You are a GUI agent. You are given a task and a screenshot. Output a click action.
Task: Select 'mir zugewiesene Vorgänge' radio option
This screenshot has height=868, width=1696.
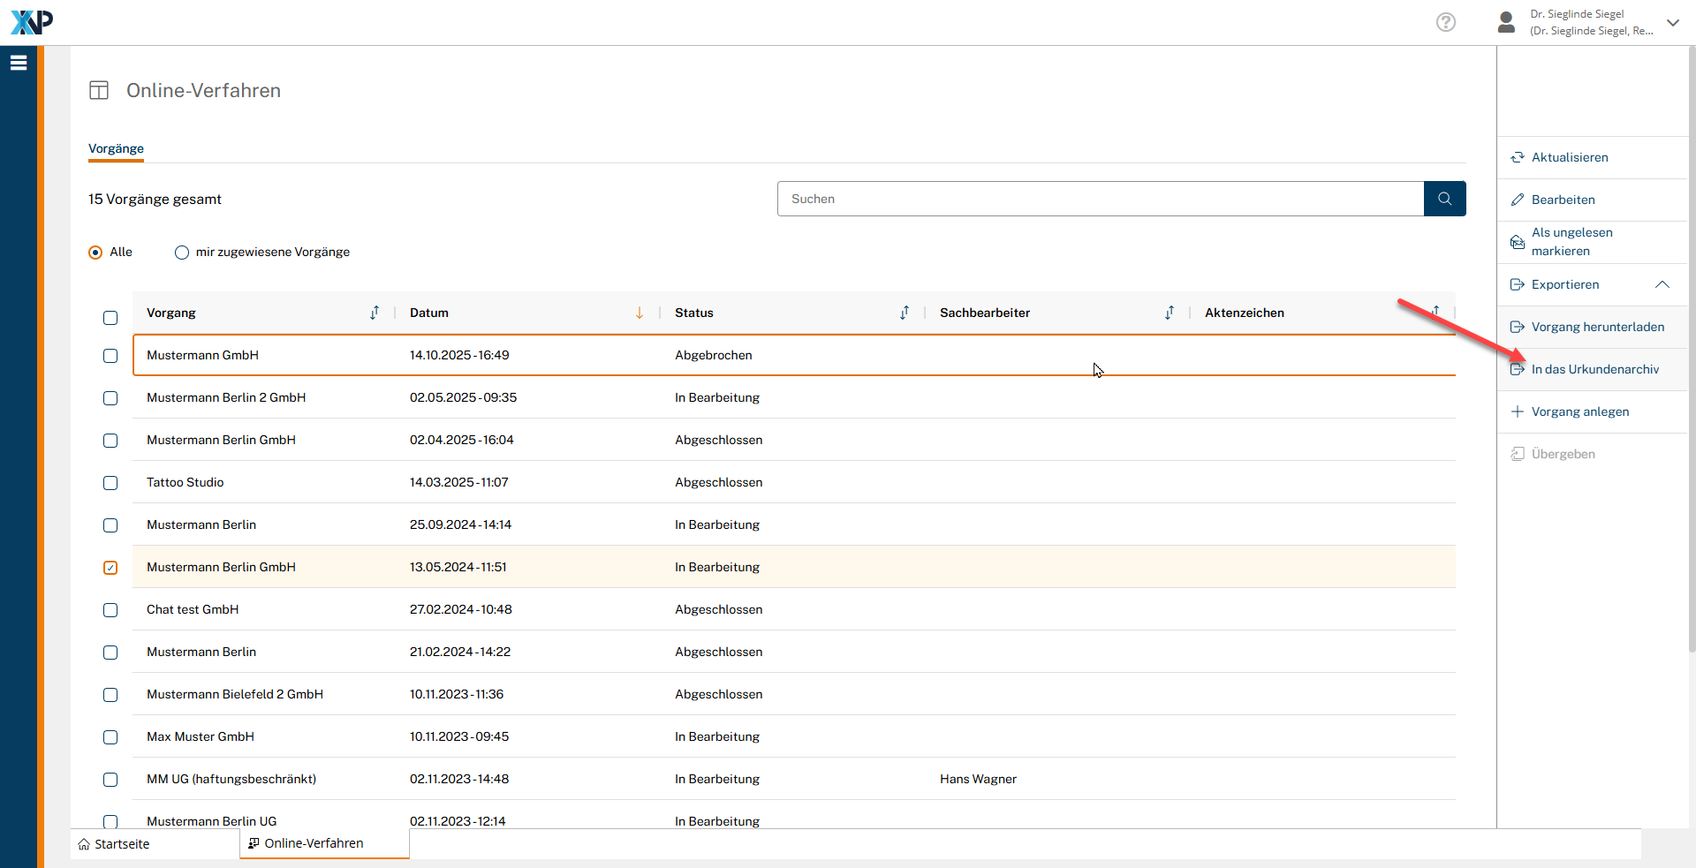[x=182, y=253]
